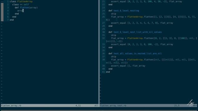The height and width of the screenshot is (111, 198).
Task: Click line number 30 in right pane
Action: tap(103, 32)
